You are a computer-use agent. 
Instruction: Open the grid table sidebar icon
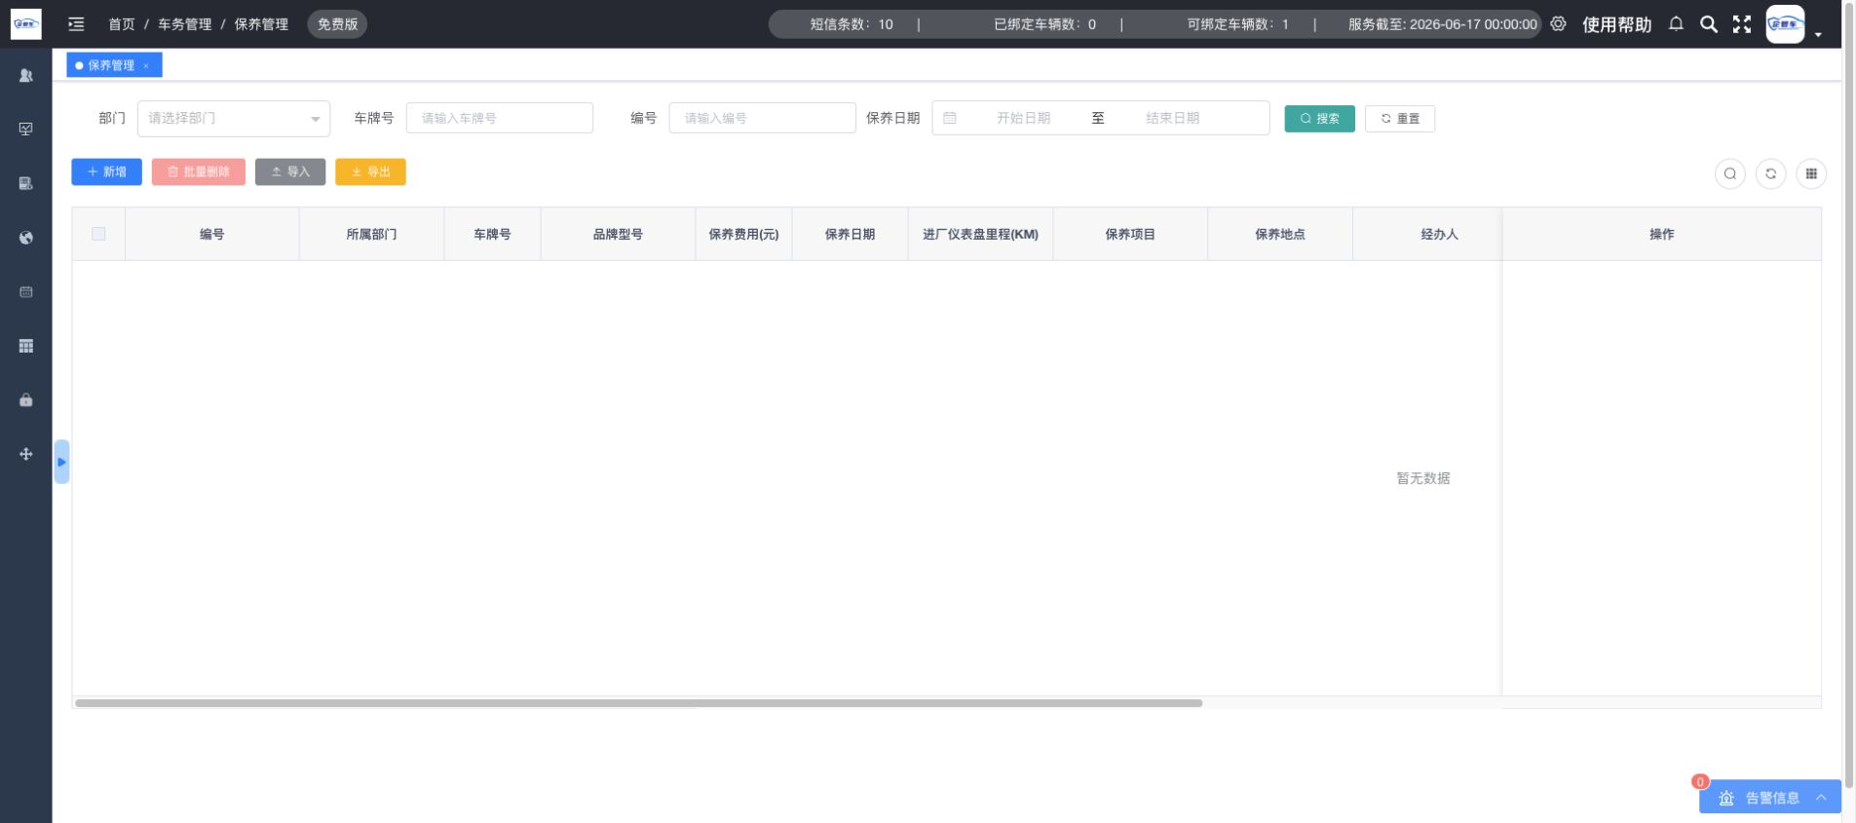click(x=26, y=346)
